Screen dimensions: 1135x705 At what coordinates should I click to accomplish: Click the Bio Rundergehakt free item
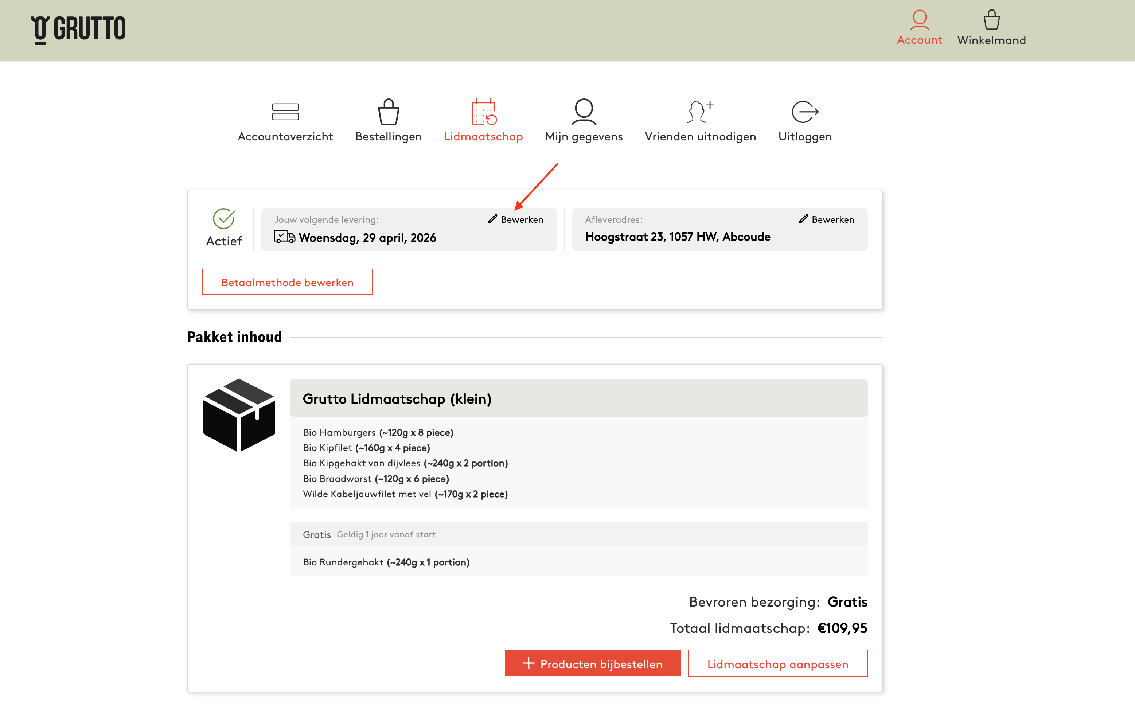point(386,562)
